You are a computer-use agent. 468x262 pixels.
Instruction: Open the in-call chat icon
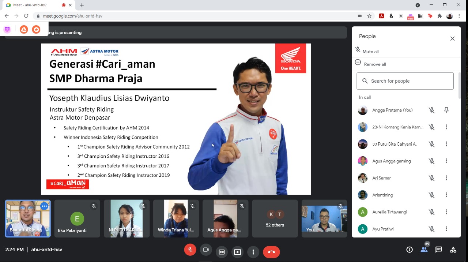439,250
